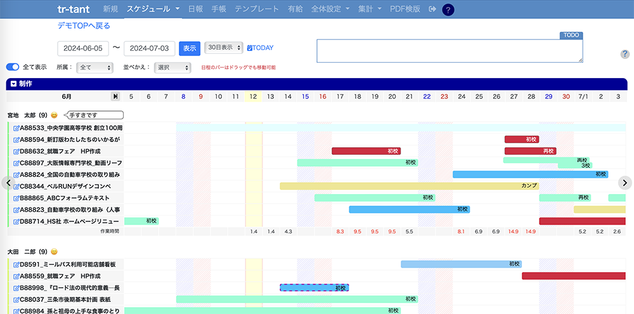Click the smiley face beside 宮地 太郎

(x=54, y=115)
